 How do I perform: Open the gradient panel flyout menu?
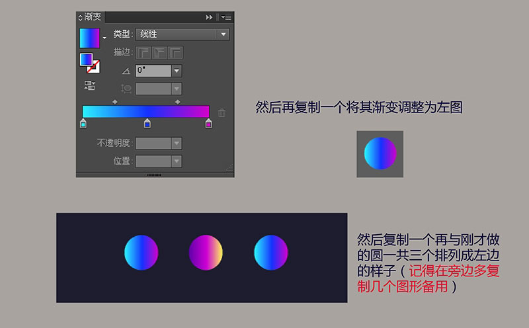226,17
